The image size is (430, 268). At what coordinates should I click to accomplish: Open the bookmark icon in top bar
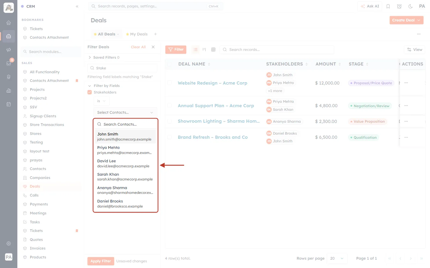pos(388,6)
